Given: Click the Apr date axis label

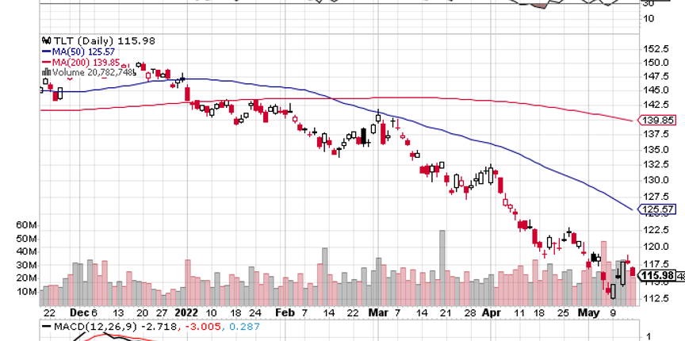Looking at the screenshot, I should click(492, 313).
